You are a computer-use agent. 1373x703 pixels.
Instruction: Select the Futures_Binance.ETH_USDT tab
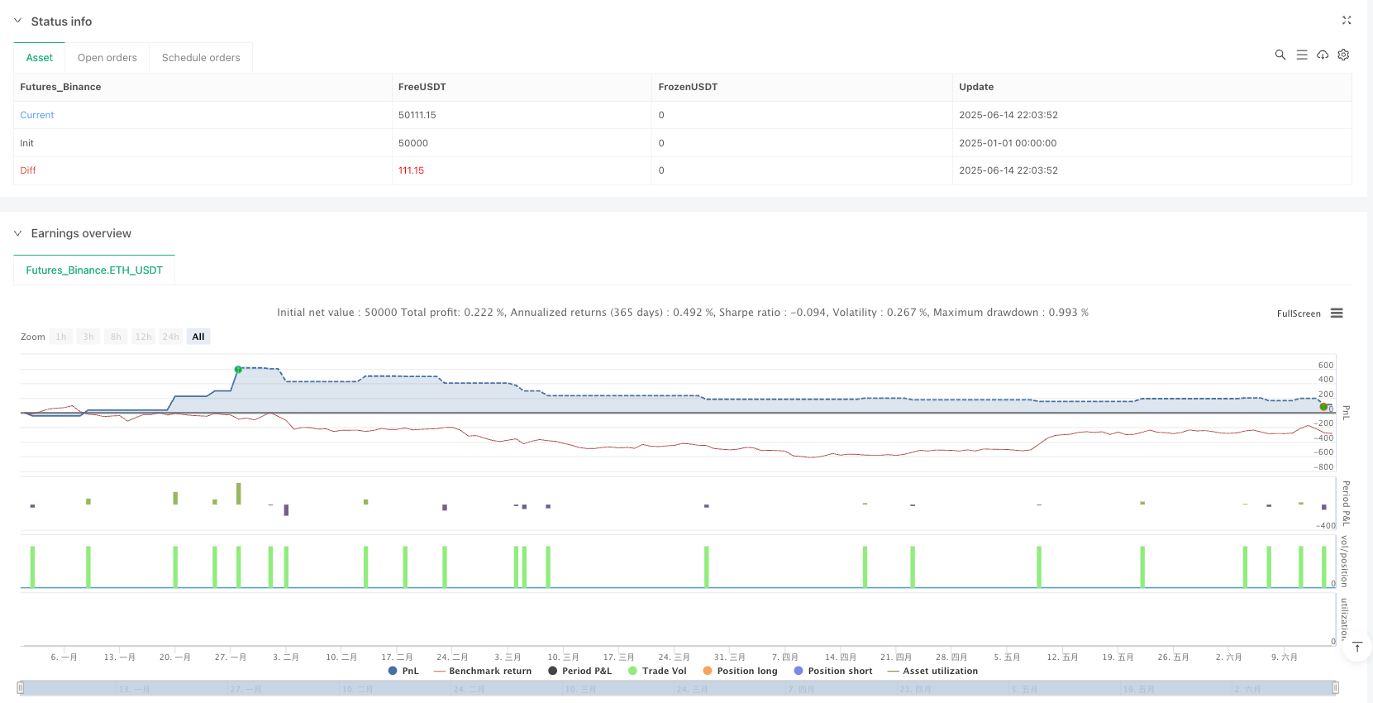pyautogui.click(x=94, y=270)
